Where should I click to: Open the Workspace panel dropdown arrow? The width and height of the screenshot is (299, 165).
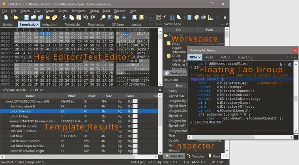click(223, 24)
